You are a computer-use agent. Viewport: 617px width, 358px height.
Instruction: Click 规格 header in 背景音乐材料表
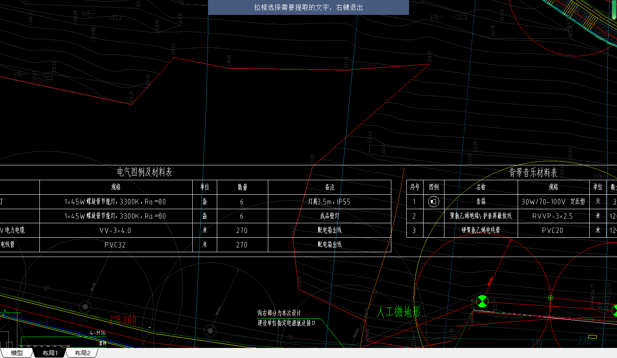pos(553,187)
